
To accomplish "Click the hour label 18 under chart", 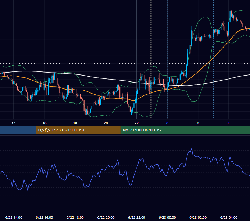I will pos(75,123).
